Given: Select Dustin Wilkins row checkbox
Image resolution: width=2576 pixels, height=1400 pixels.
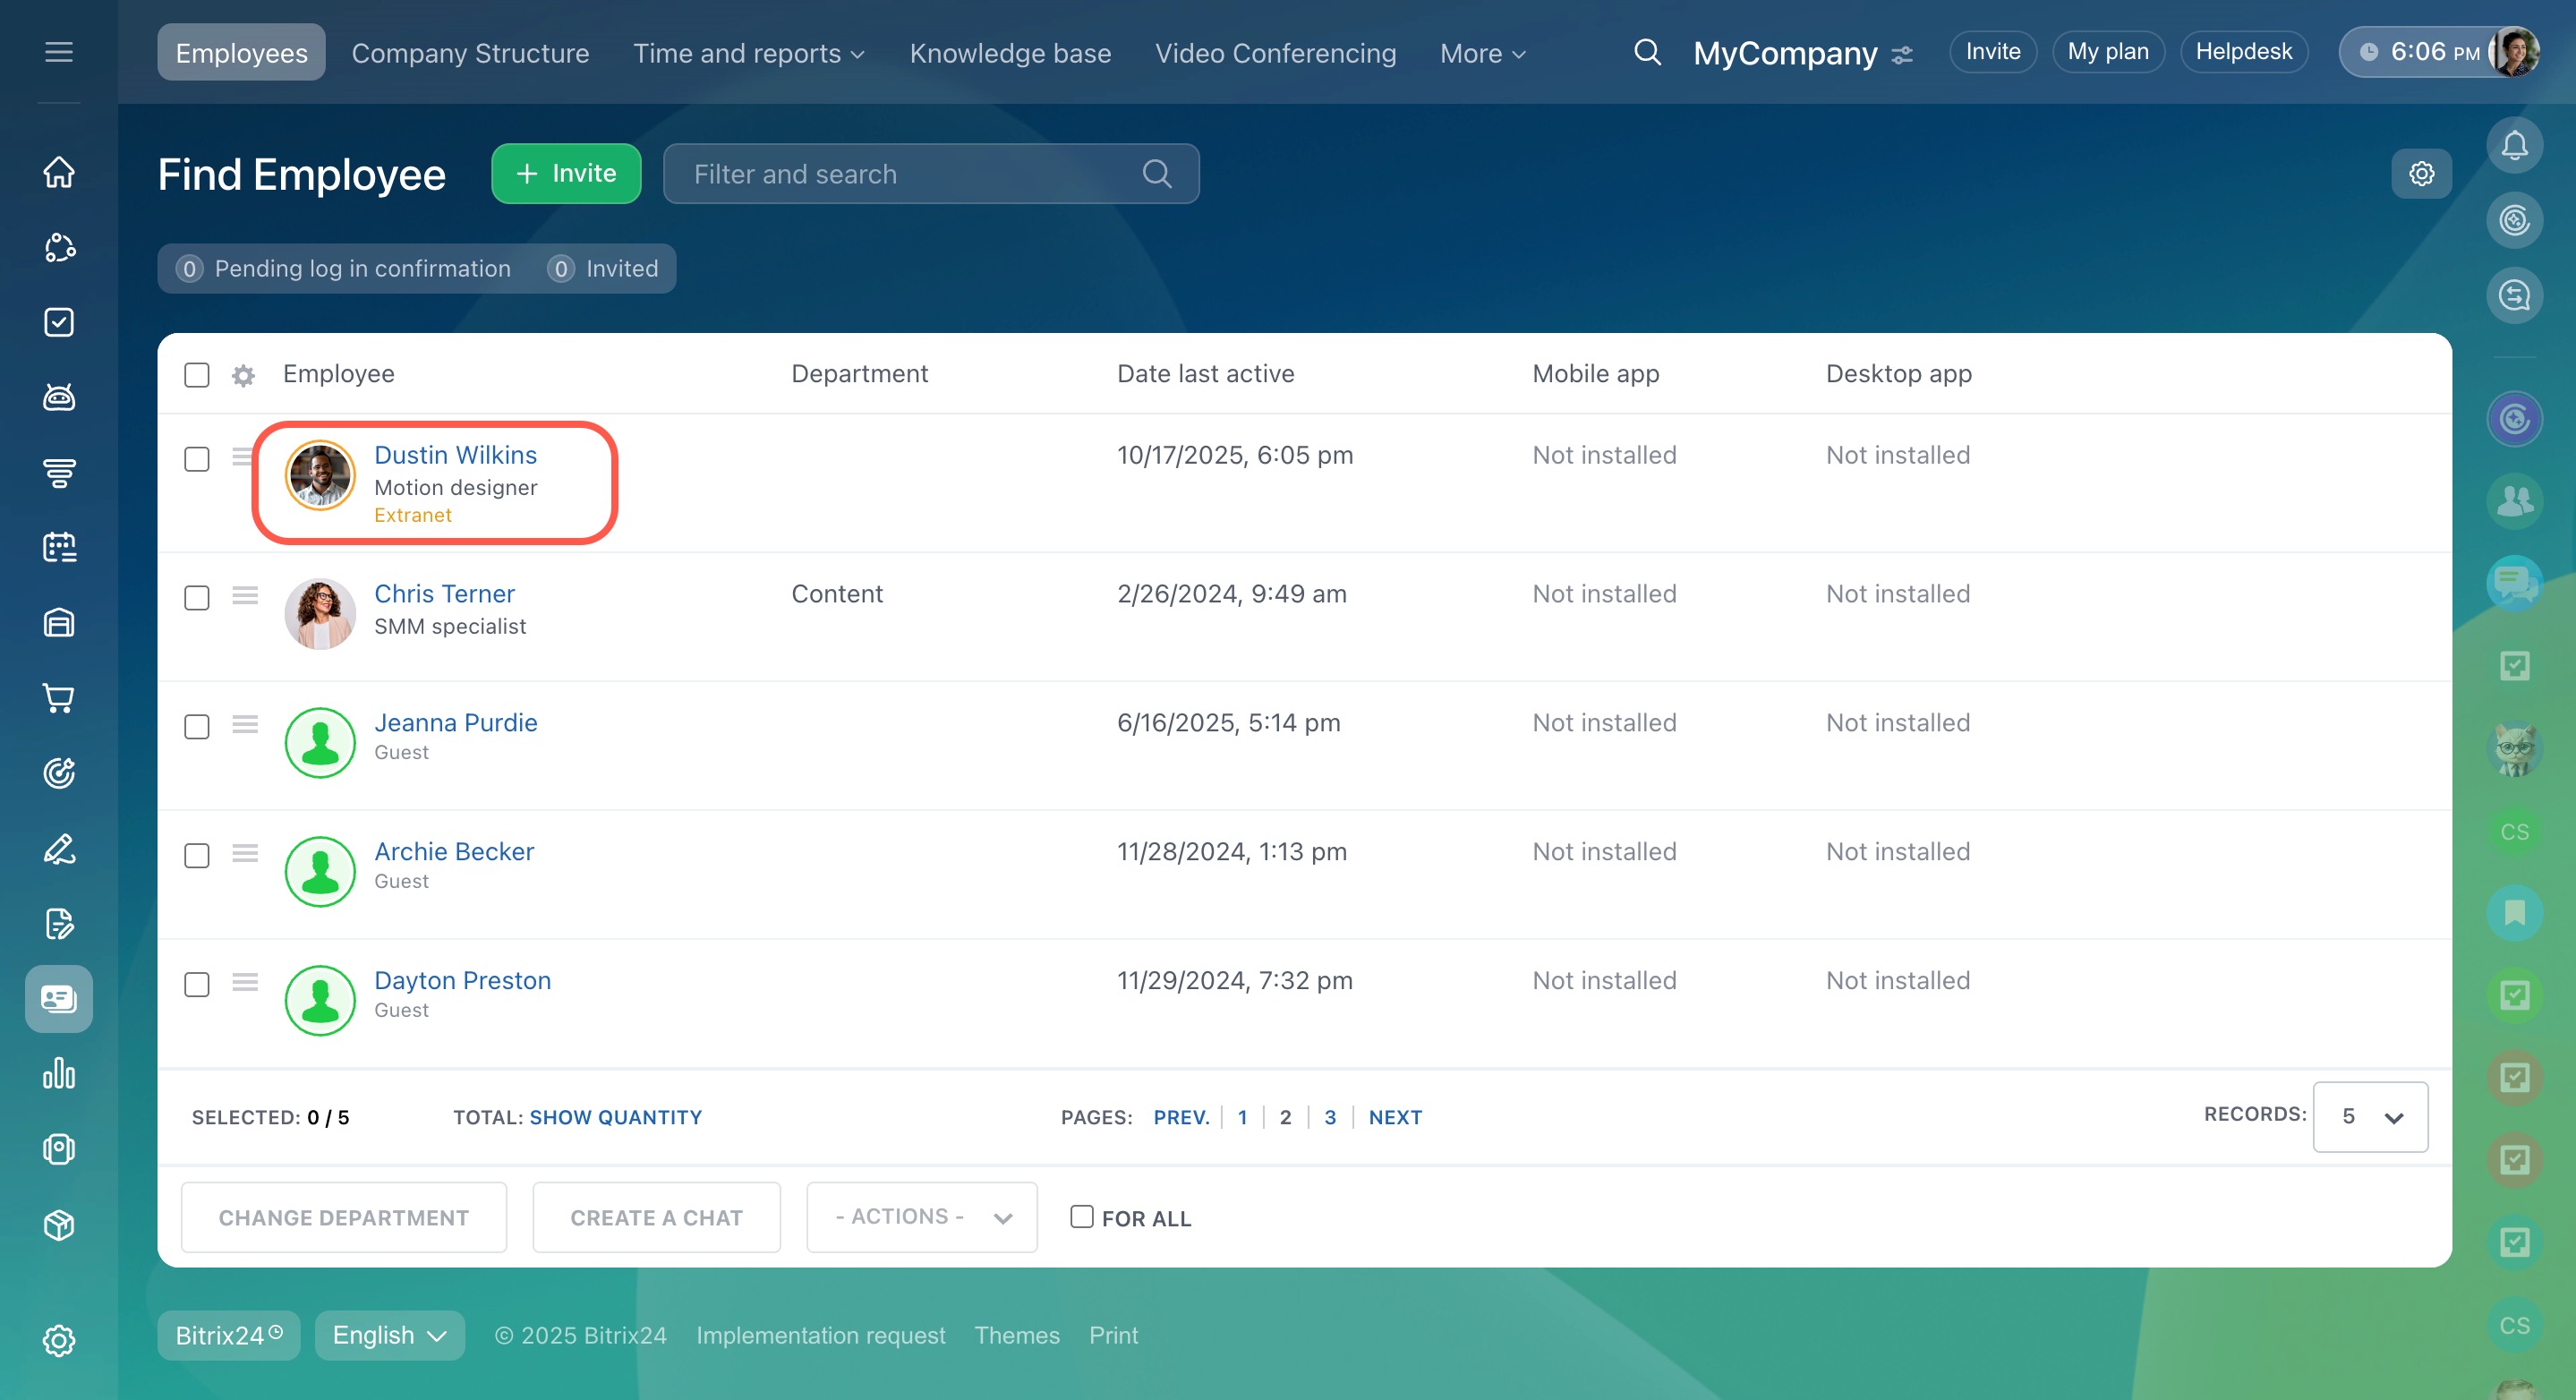Looking at the screenshot, I should coord(197,459).
